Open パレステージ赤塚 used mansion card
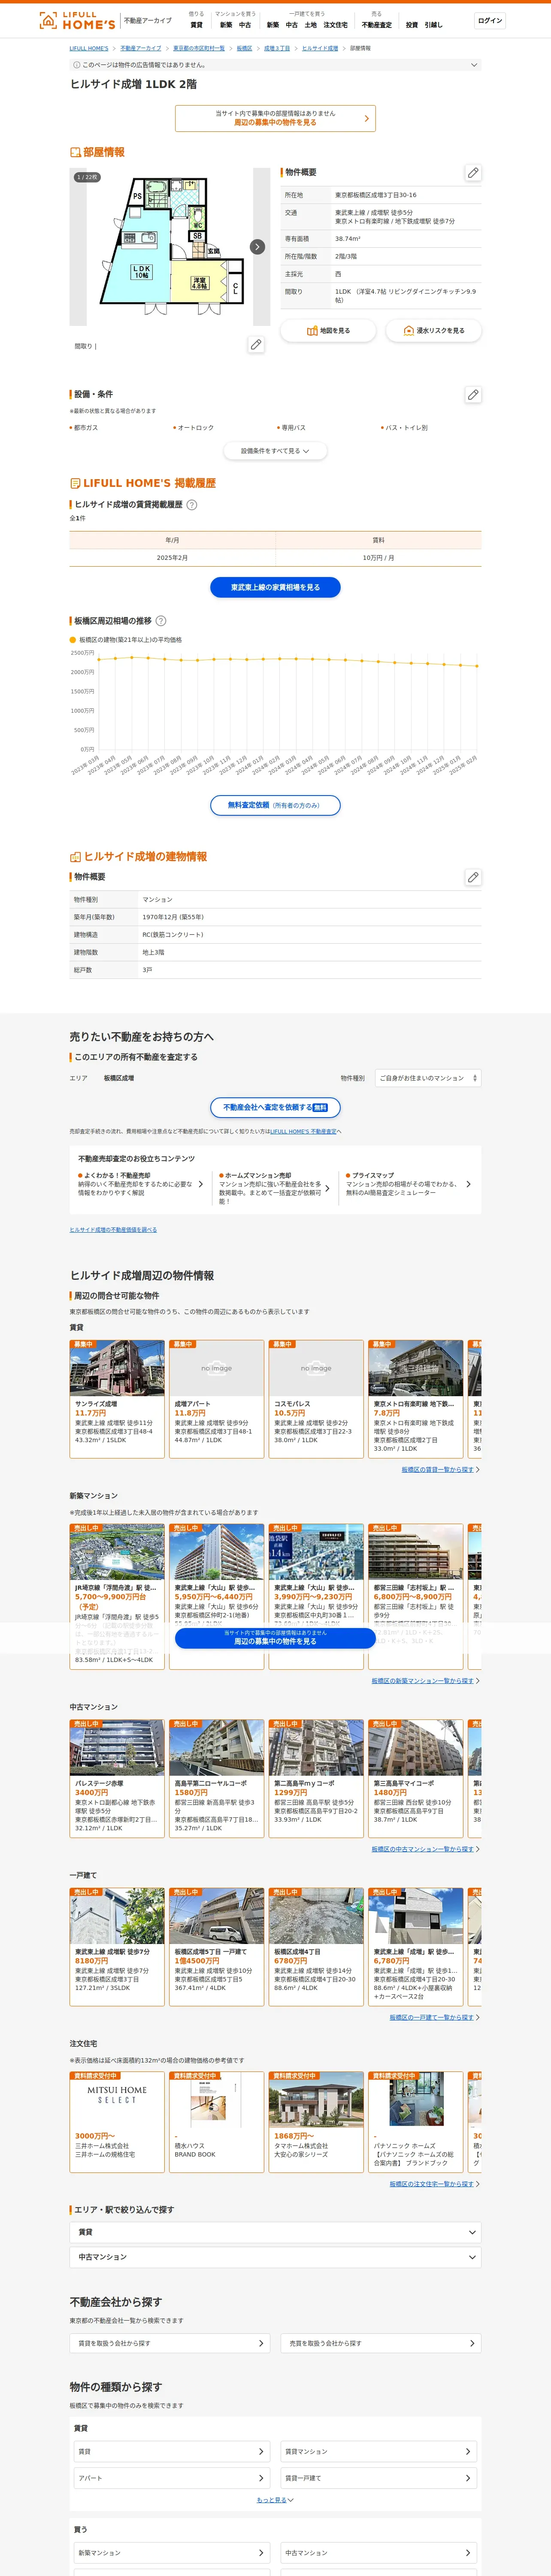551x2576 pixels. pyautogui.click(x=117, y=1777)
